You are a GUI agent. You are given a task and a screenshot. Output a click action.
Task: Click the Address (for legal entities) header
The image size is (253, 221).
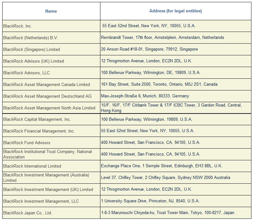coord(175,11)
